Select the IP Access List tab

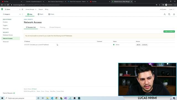[31, 27]
